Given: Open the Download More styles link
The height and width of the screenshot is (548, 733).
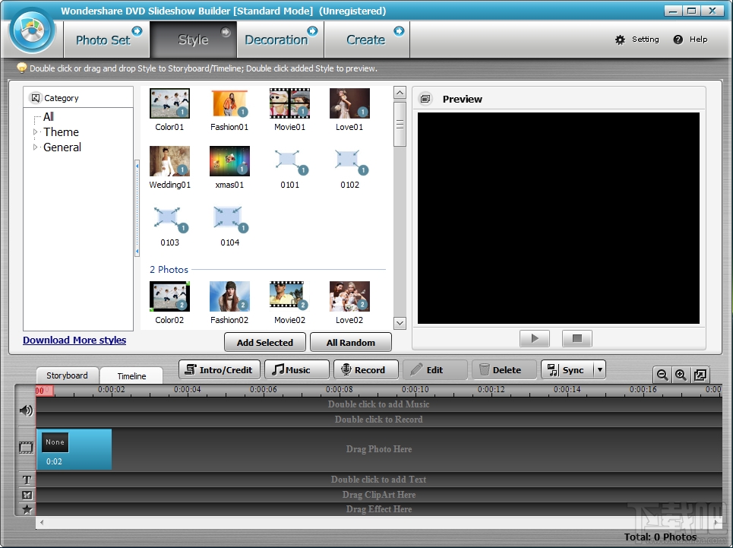Looking at the screenshot, I should 74,340.
